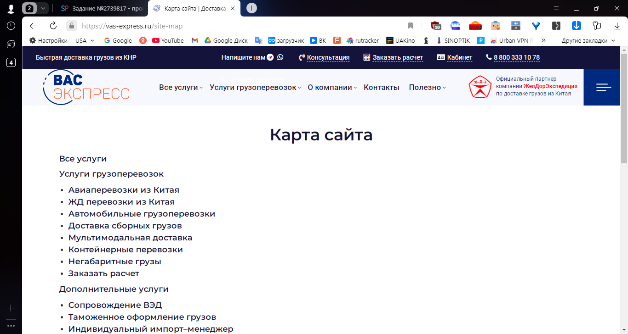Reload the current page
This screenshot has width=628, height=334.
point(53,26)
